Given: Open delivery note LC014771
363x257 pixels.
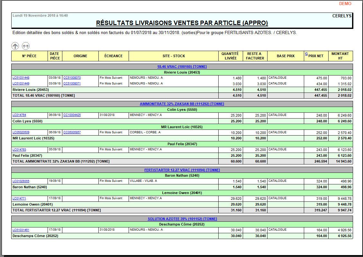Looking at the screenshot, I should tap(19, 199).
